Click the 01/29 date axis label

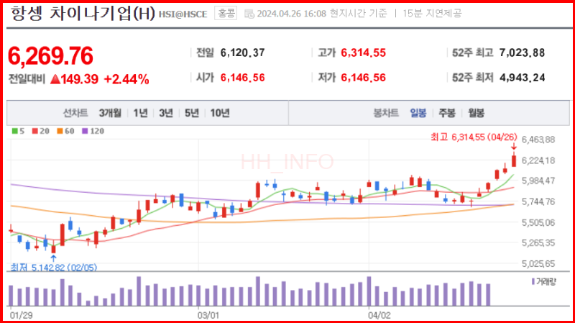[x=21, y=315]
